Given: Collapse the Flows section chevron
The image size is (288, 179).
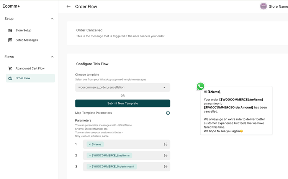Looking at the screenshot, I should click(x=52, y=57).
